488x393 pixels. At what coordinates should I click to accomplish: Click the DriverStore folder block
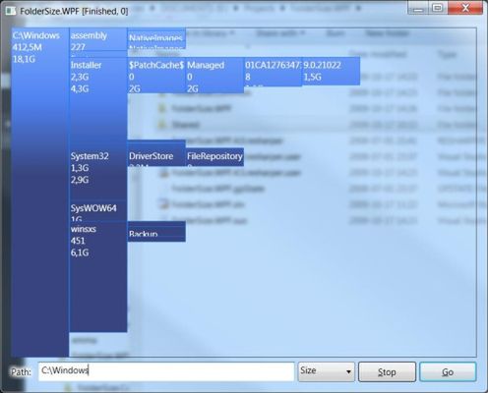pyautogui.click(x=156, y=157)
